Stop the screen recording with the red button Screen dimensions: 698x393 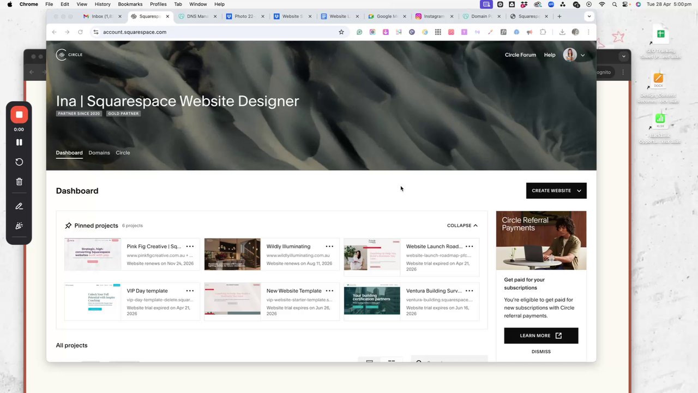[x=19, y=115]
